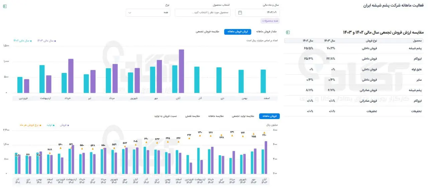Click the ۶۵/۵% cell in the table

pos(309,48)
